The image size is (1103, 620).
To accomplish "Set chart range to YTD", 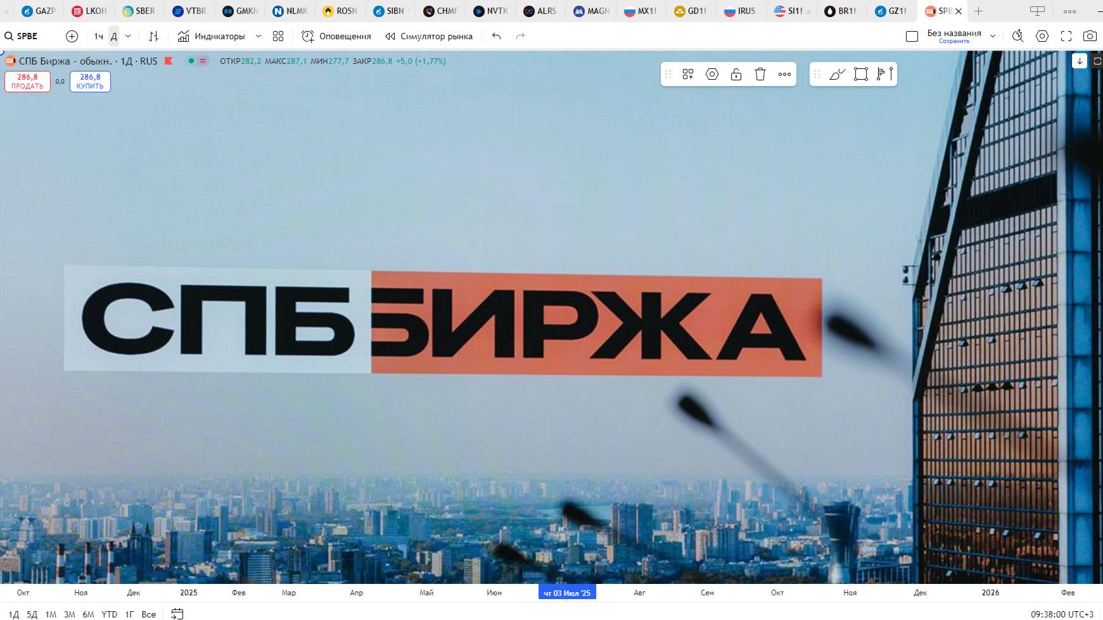I will (110, 614).
